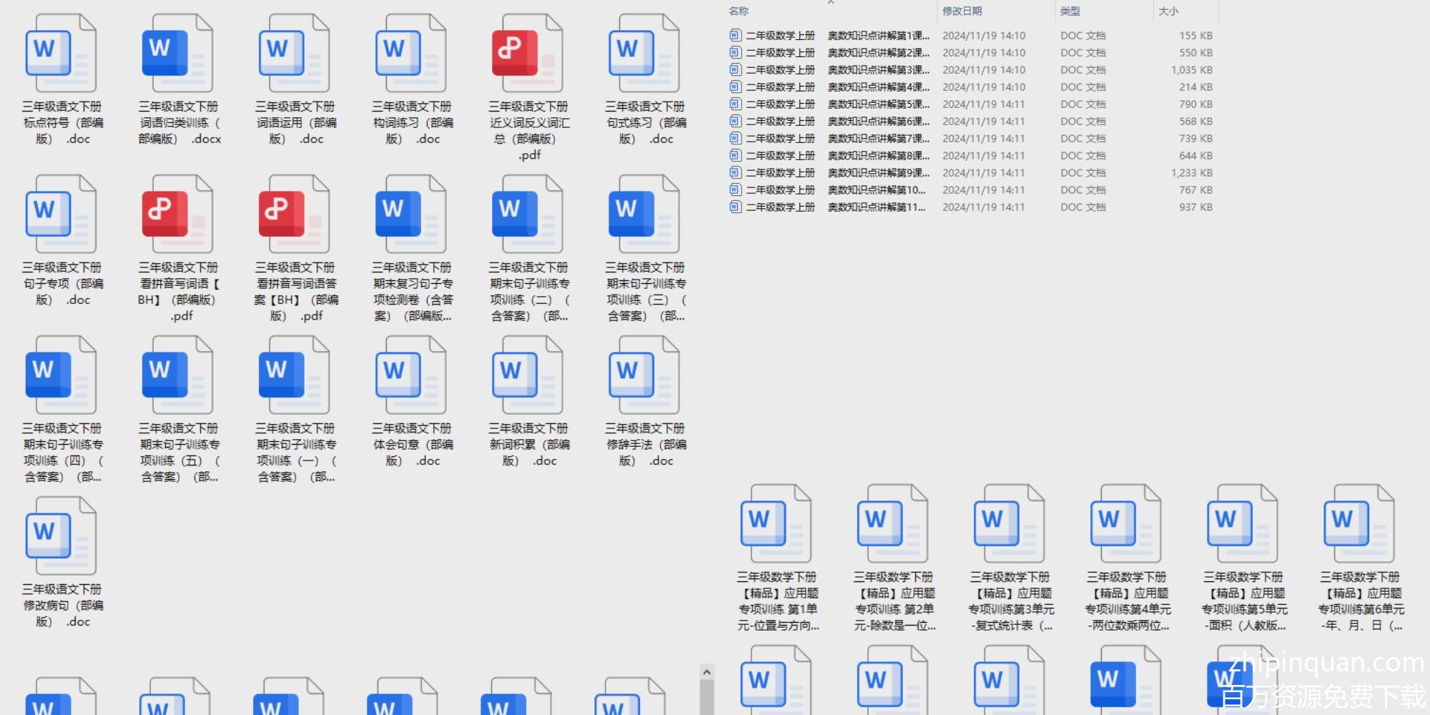This screenshot has width=1430, height=715.
Task: Choose 期末句子训练专项训练（一） file icon
Action: (294, 375)
